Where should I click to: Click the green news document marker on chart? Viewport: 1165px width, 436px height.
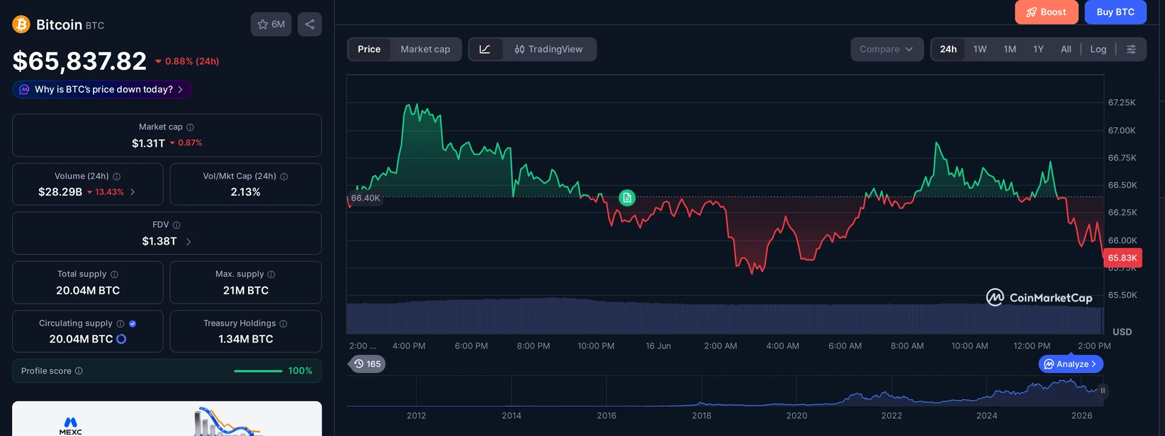pos(627,197)
